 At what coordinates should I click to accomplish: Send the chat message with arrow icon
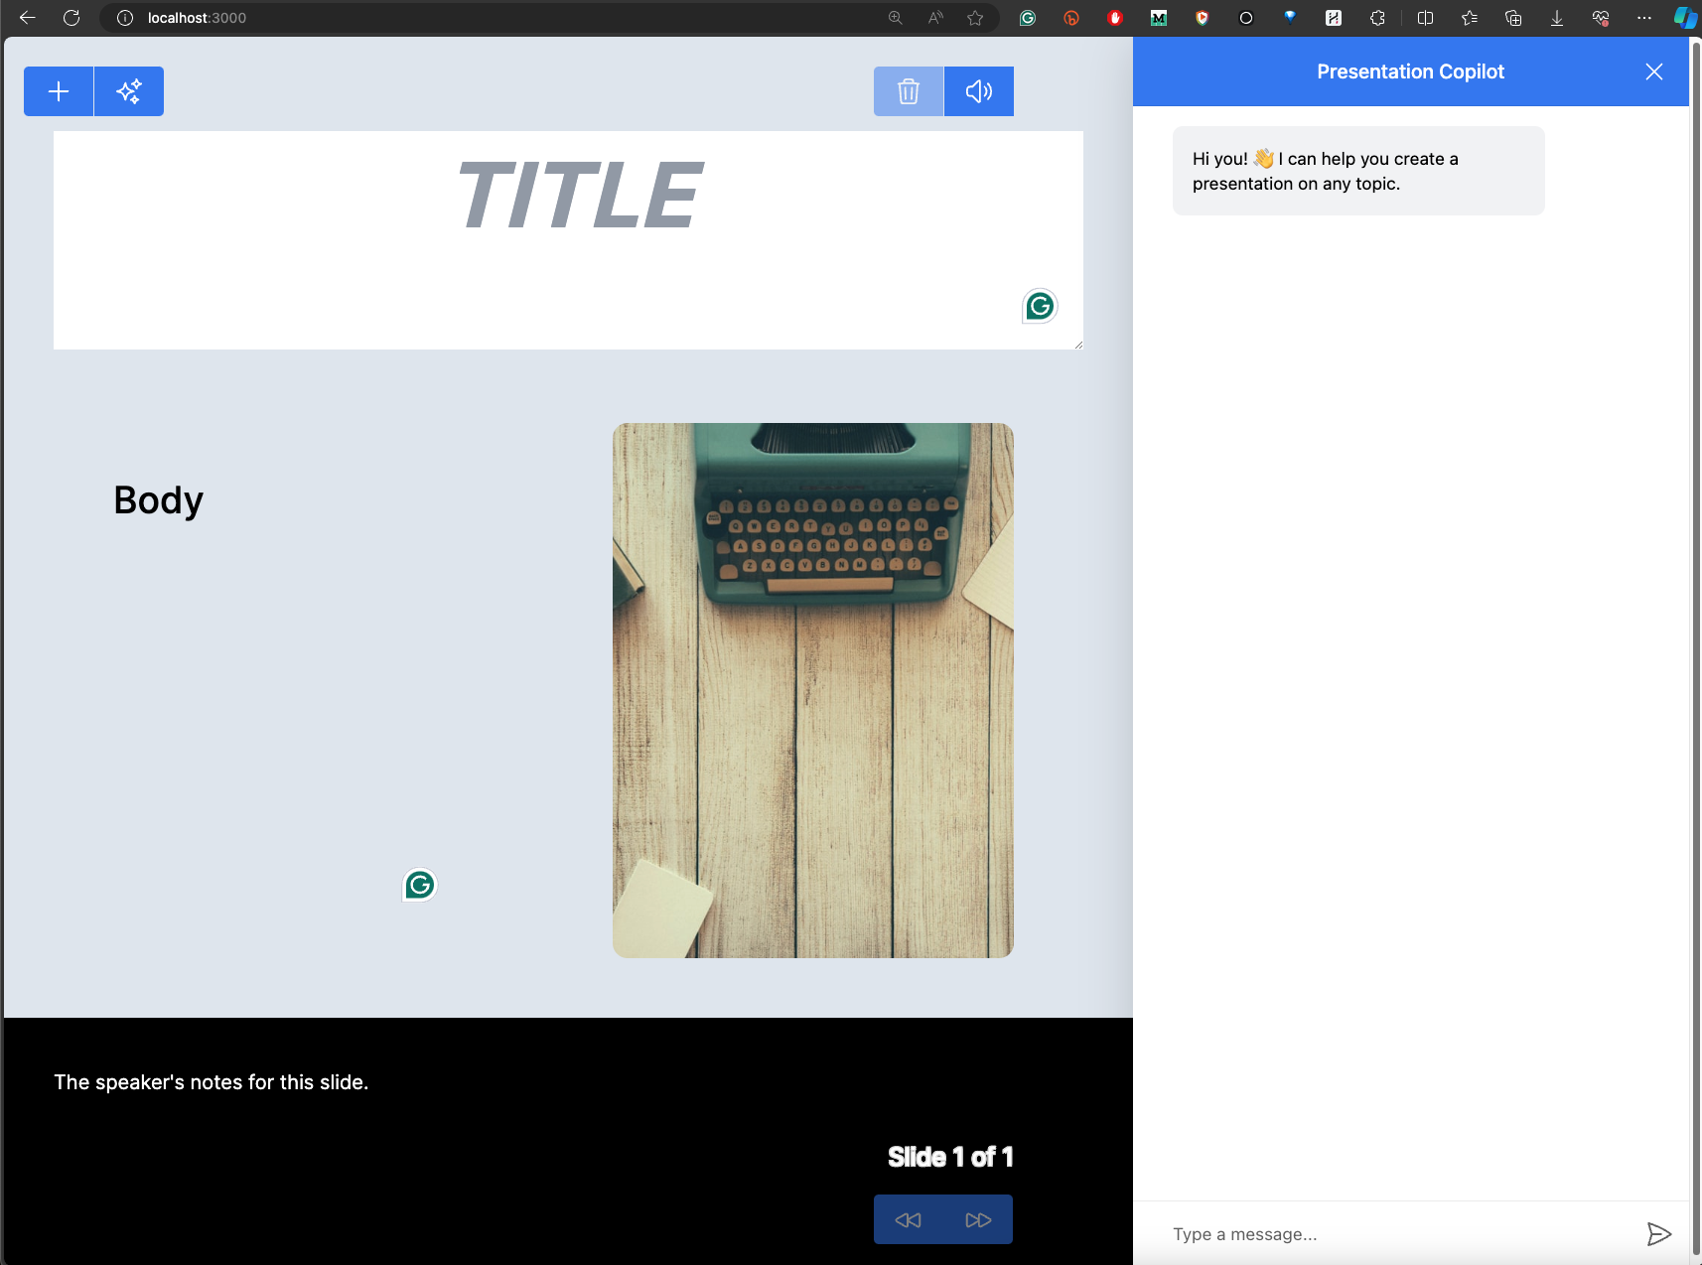click(1658, 1234)
